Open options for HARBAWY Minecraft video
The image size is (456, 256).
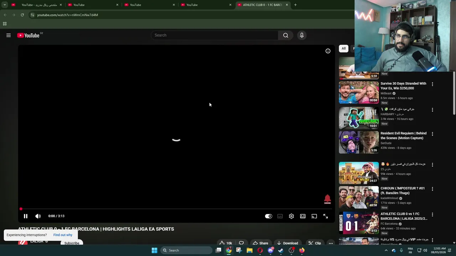click(x=432, y=110)
